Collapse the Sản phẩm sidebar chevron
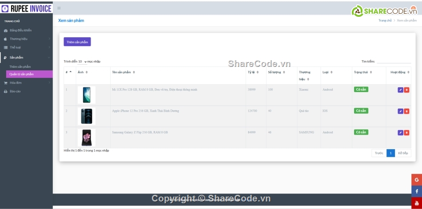 click(x=49, y=58)
